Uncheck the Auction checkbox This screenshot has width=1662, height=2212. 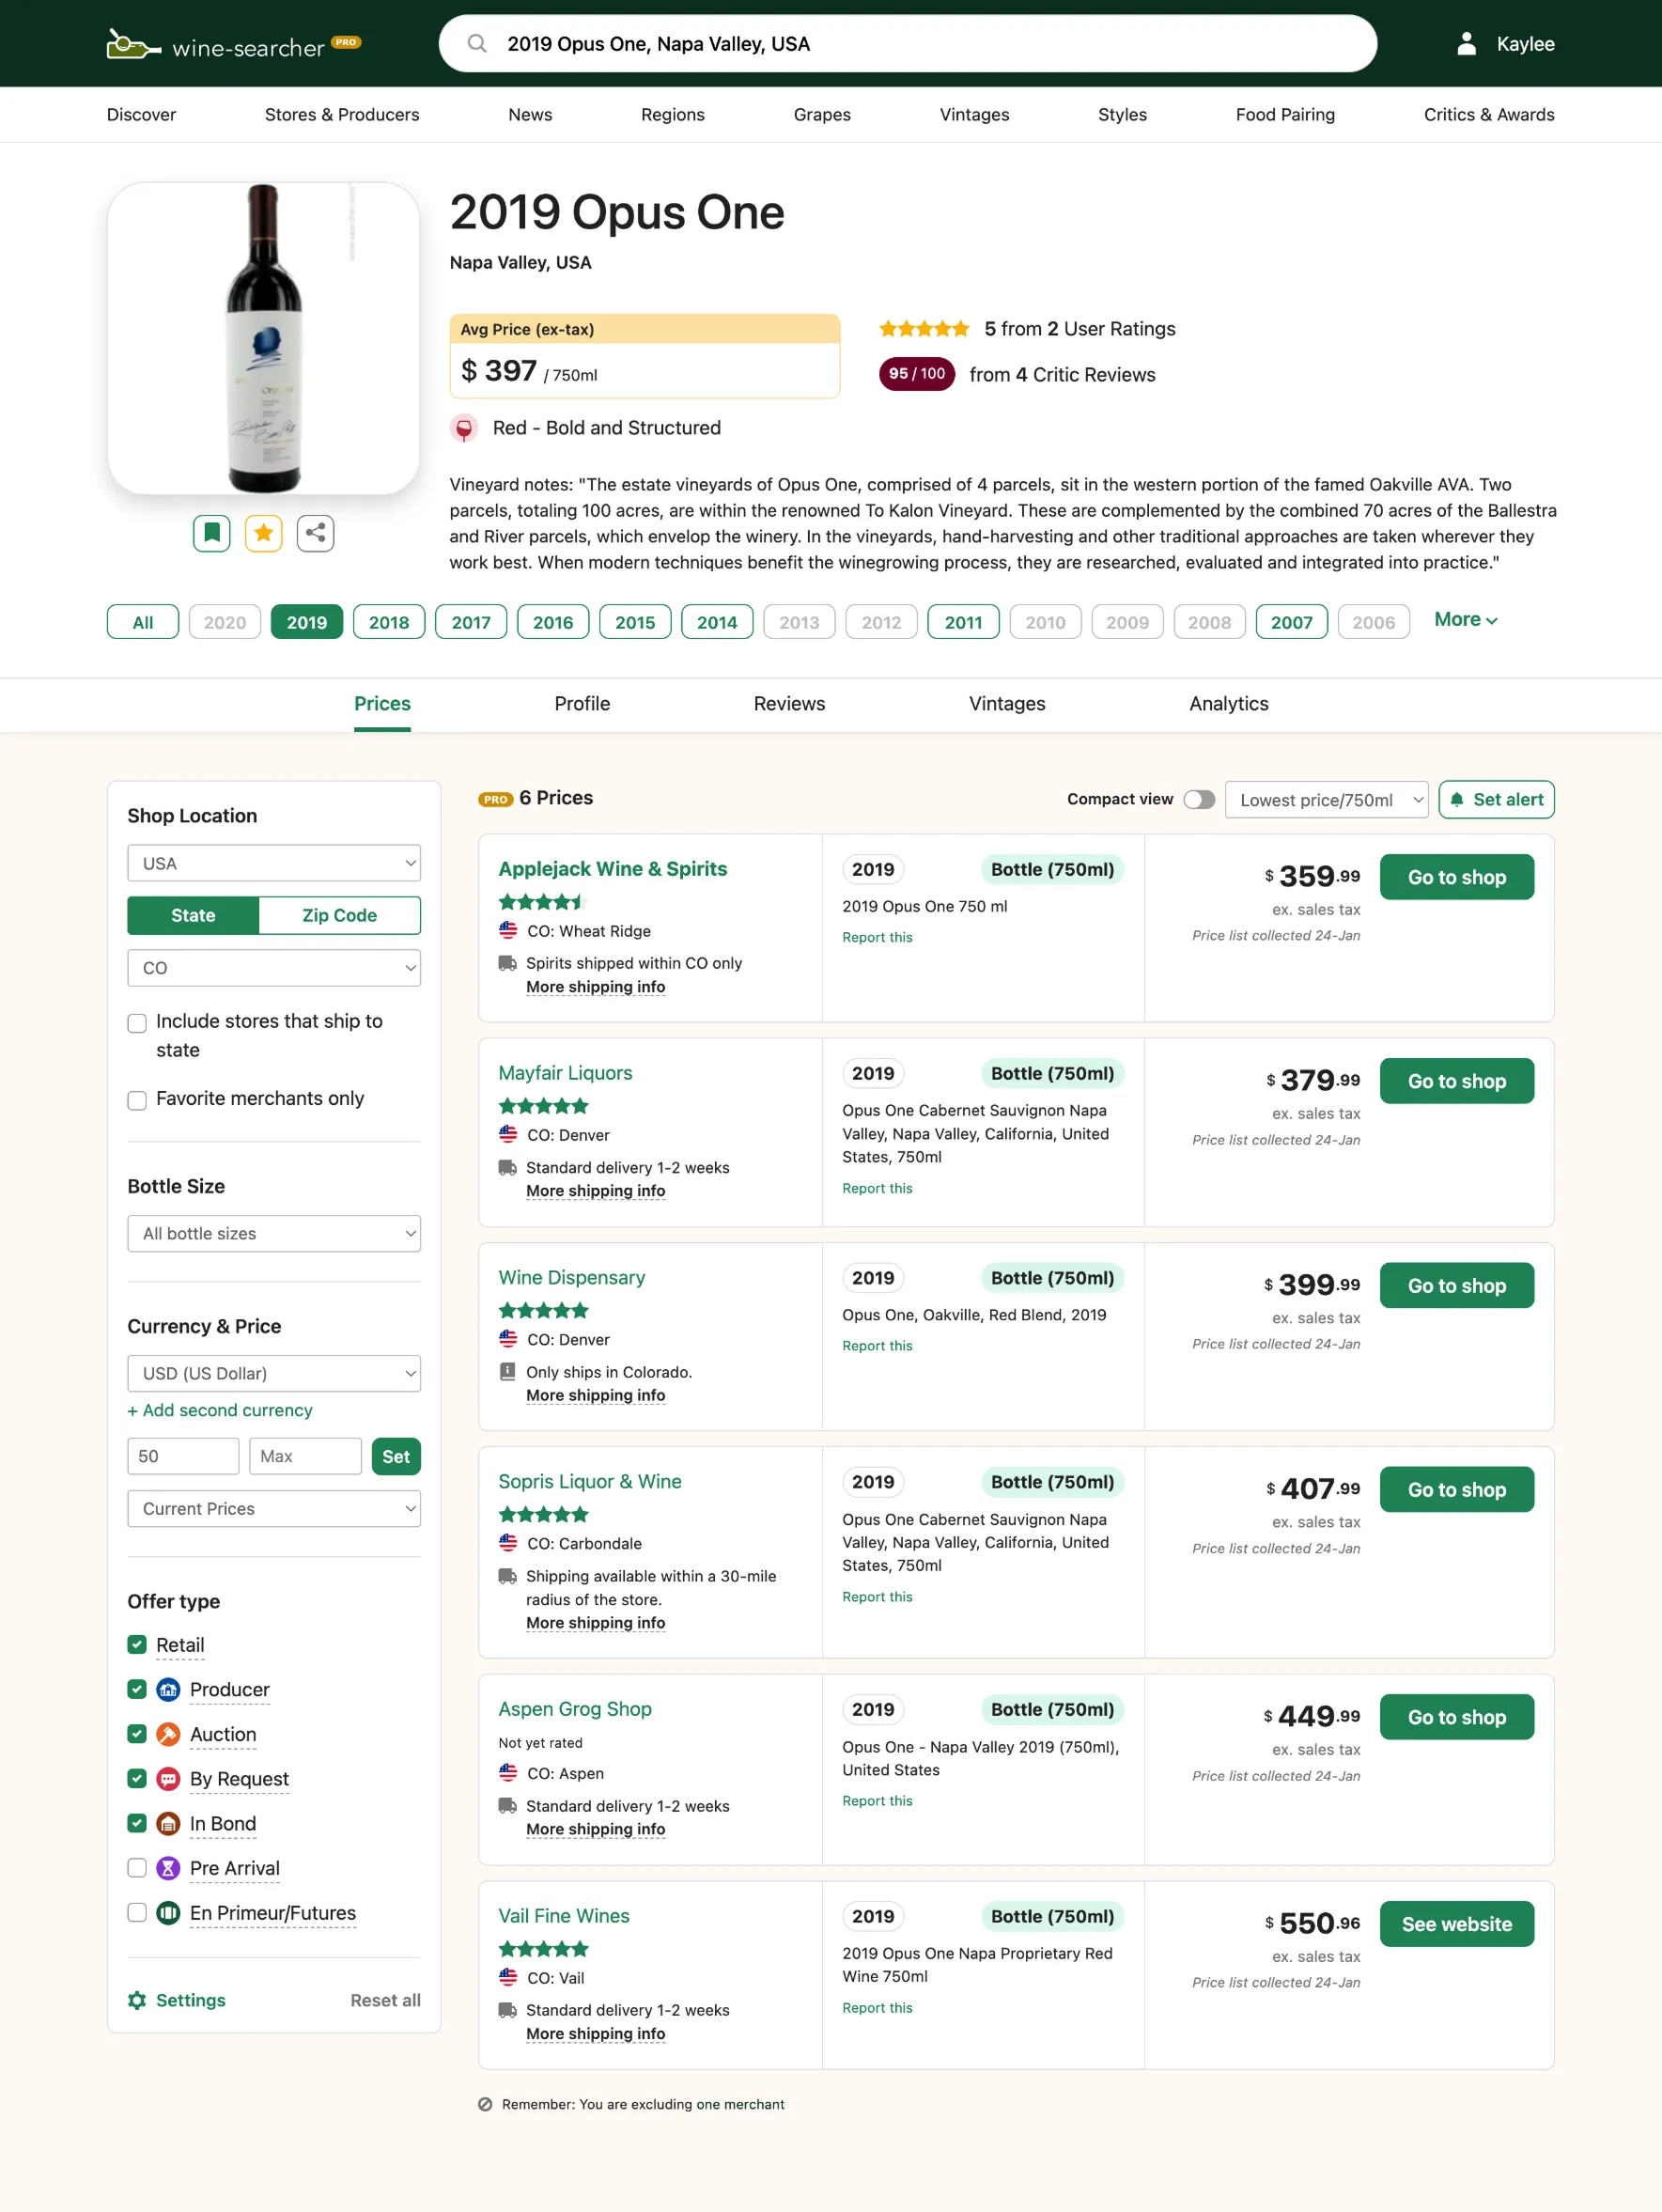pos(137,1734)
